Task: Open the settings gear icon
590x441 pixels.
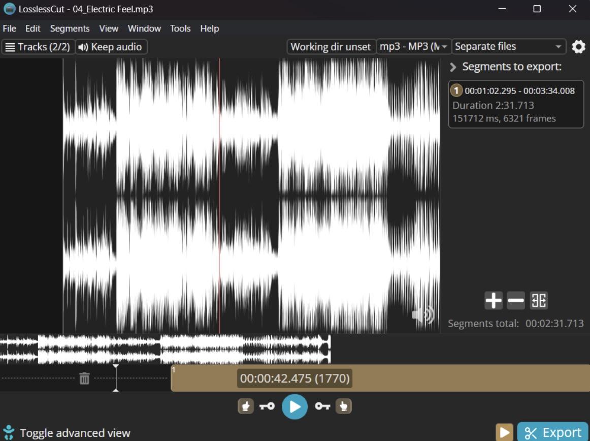Action: point(578,47)
